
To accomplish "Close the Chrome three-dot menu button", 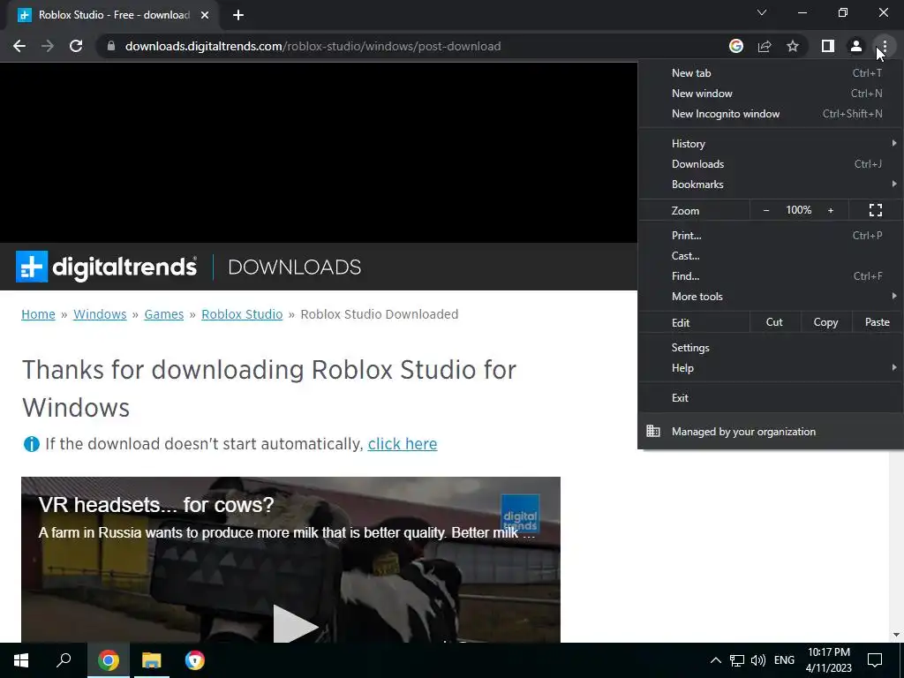I will [x=885, y=46].
